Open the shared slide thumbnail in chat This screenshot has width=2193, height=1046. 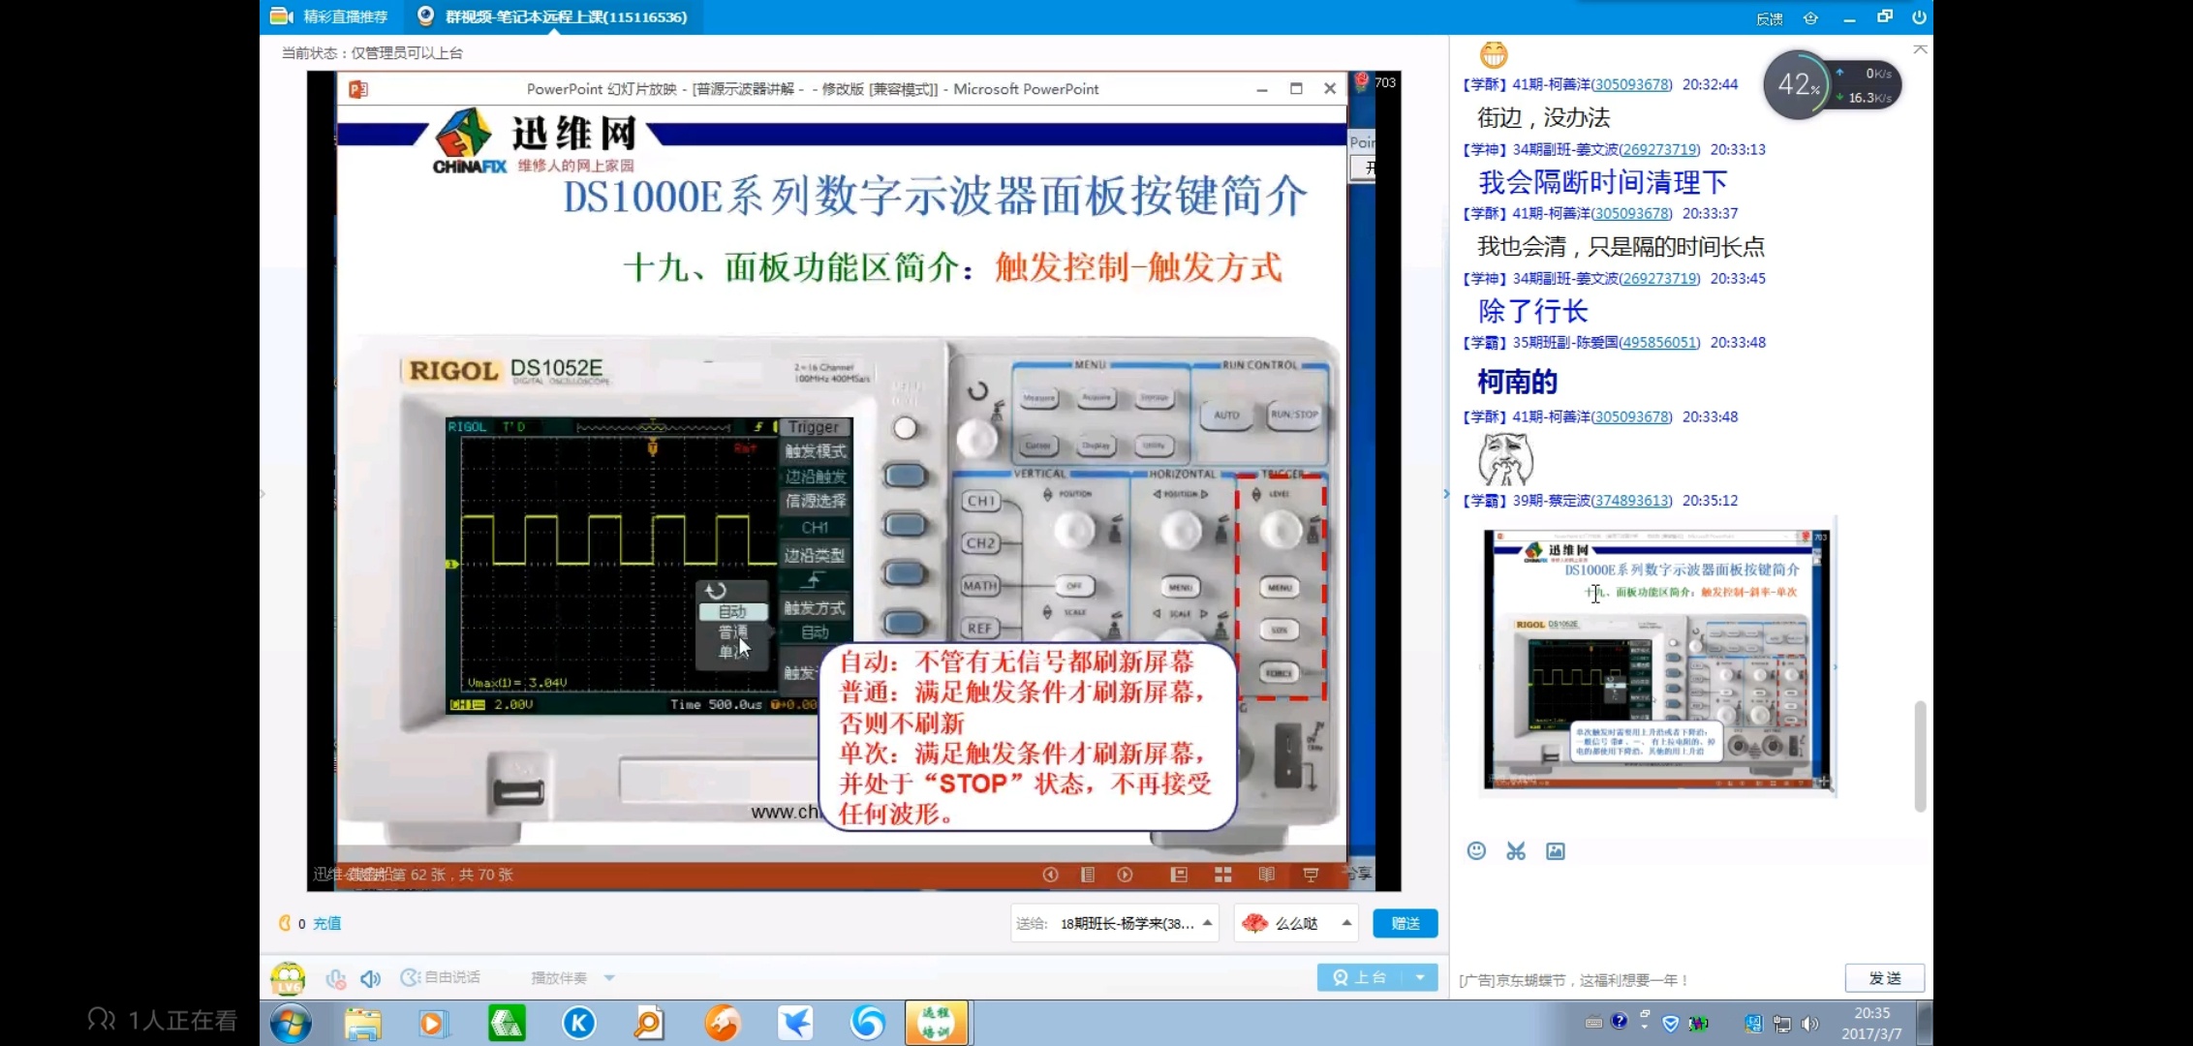1656,660
